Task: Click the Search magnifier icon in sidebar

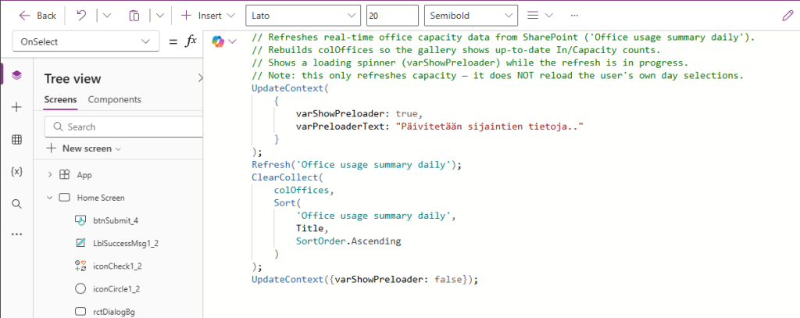Action: pyautogui.click(x=16, y=204)
